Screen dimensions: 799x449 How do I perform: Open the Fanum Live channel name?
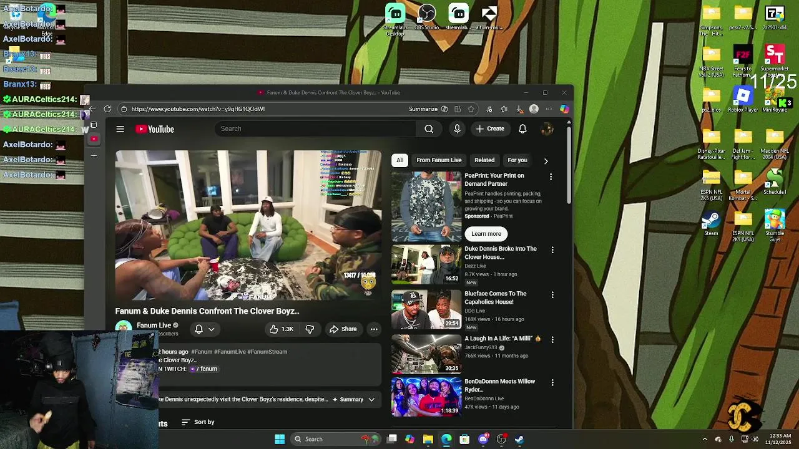(154, 325)
